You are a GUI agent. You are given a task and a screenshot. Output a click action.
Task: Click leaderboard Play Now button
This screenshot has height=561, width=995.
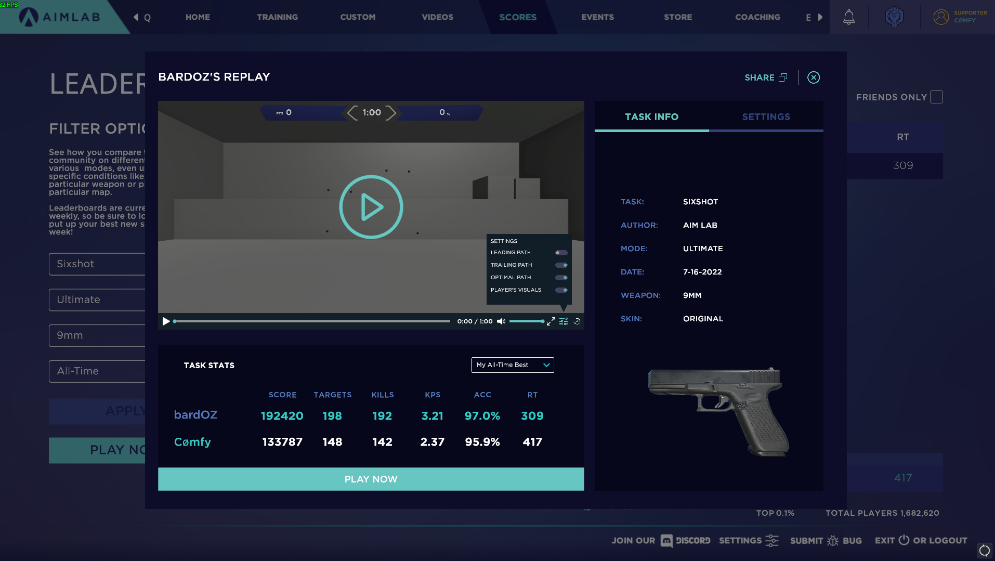[x=97, y=450]
